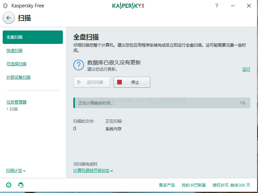Open 更多产品 link
The image size is (258, 193).
[167, 185]
